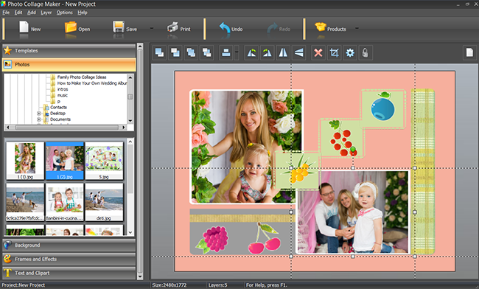Select the raspberry clipart on canvas

coord(213,240)
